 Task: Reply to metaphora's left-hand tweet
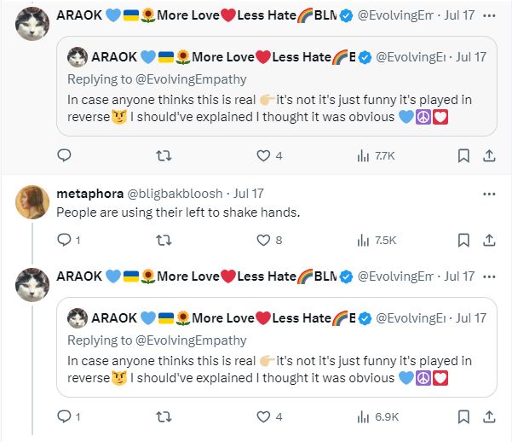[64, 241]
